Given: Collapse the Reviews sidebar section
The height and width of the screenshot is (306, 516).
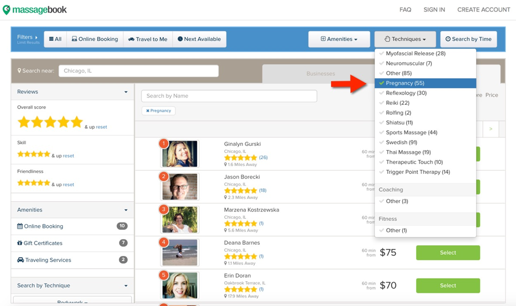Looking at the screenshot, I should pyautogui.click(x=73, y=92).
